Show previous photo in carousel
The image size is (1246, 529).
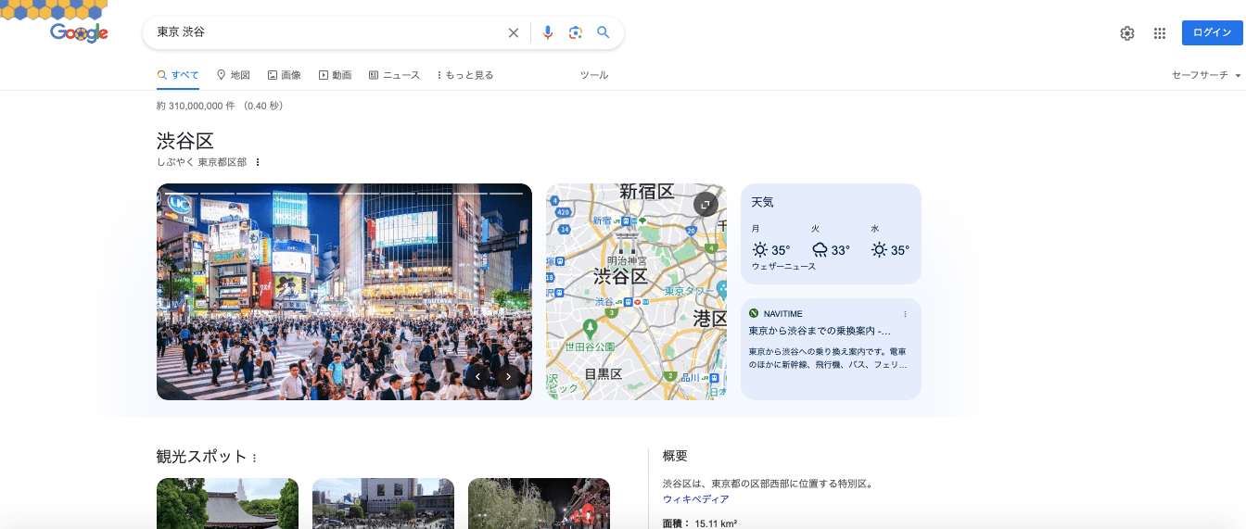point(478,376)
